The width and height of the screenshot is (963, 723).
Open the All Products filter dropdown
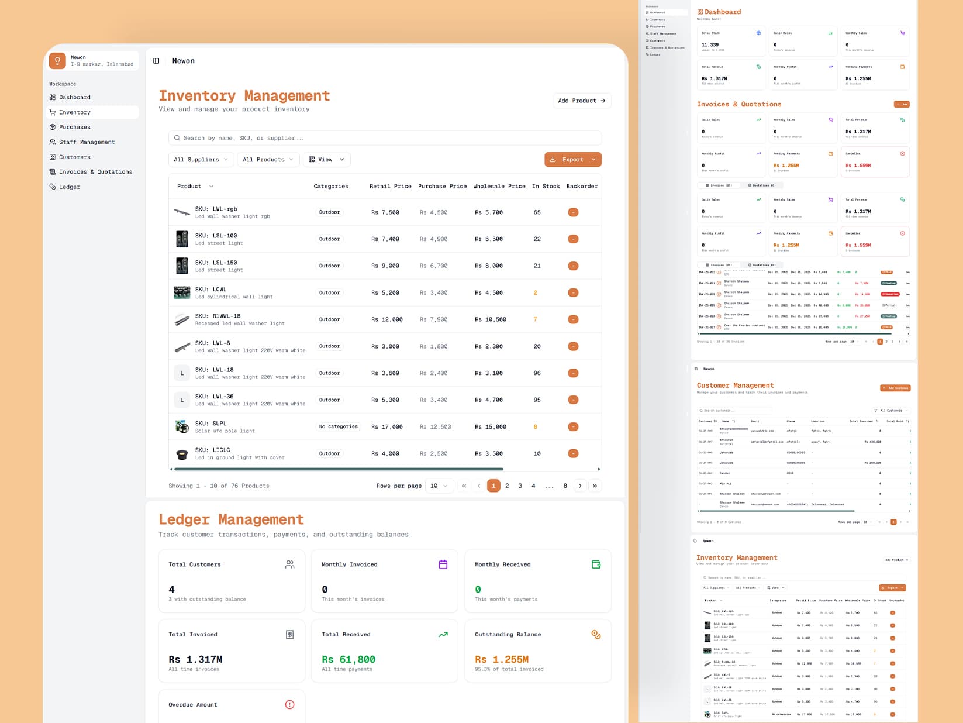pyautogui.click(x=268, y=160)
